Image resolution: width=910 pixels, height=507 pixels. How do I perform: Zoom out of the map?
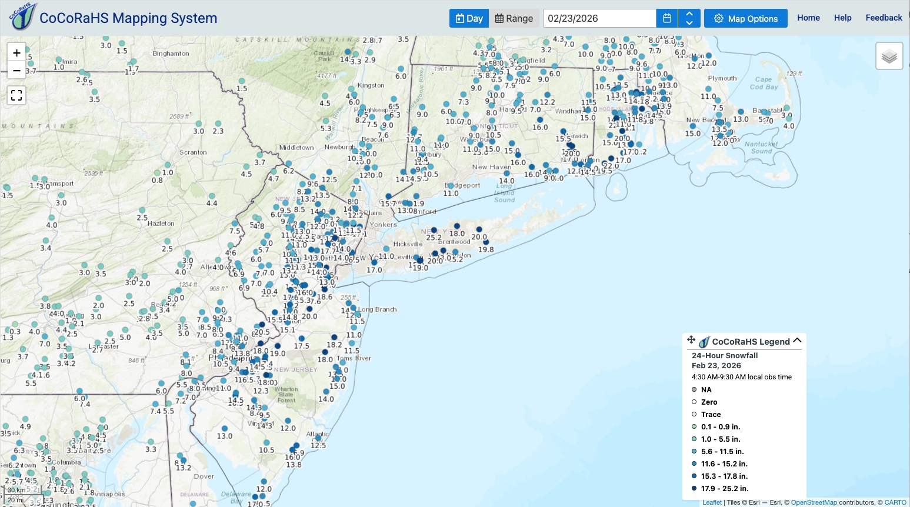click(x=16, y=71)
